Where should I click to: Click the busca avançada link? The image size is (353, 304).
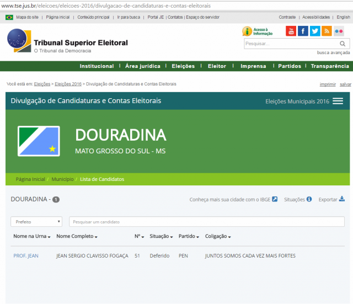[333, 53]
